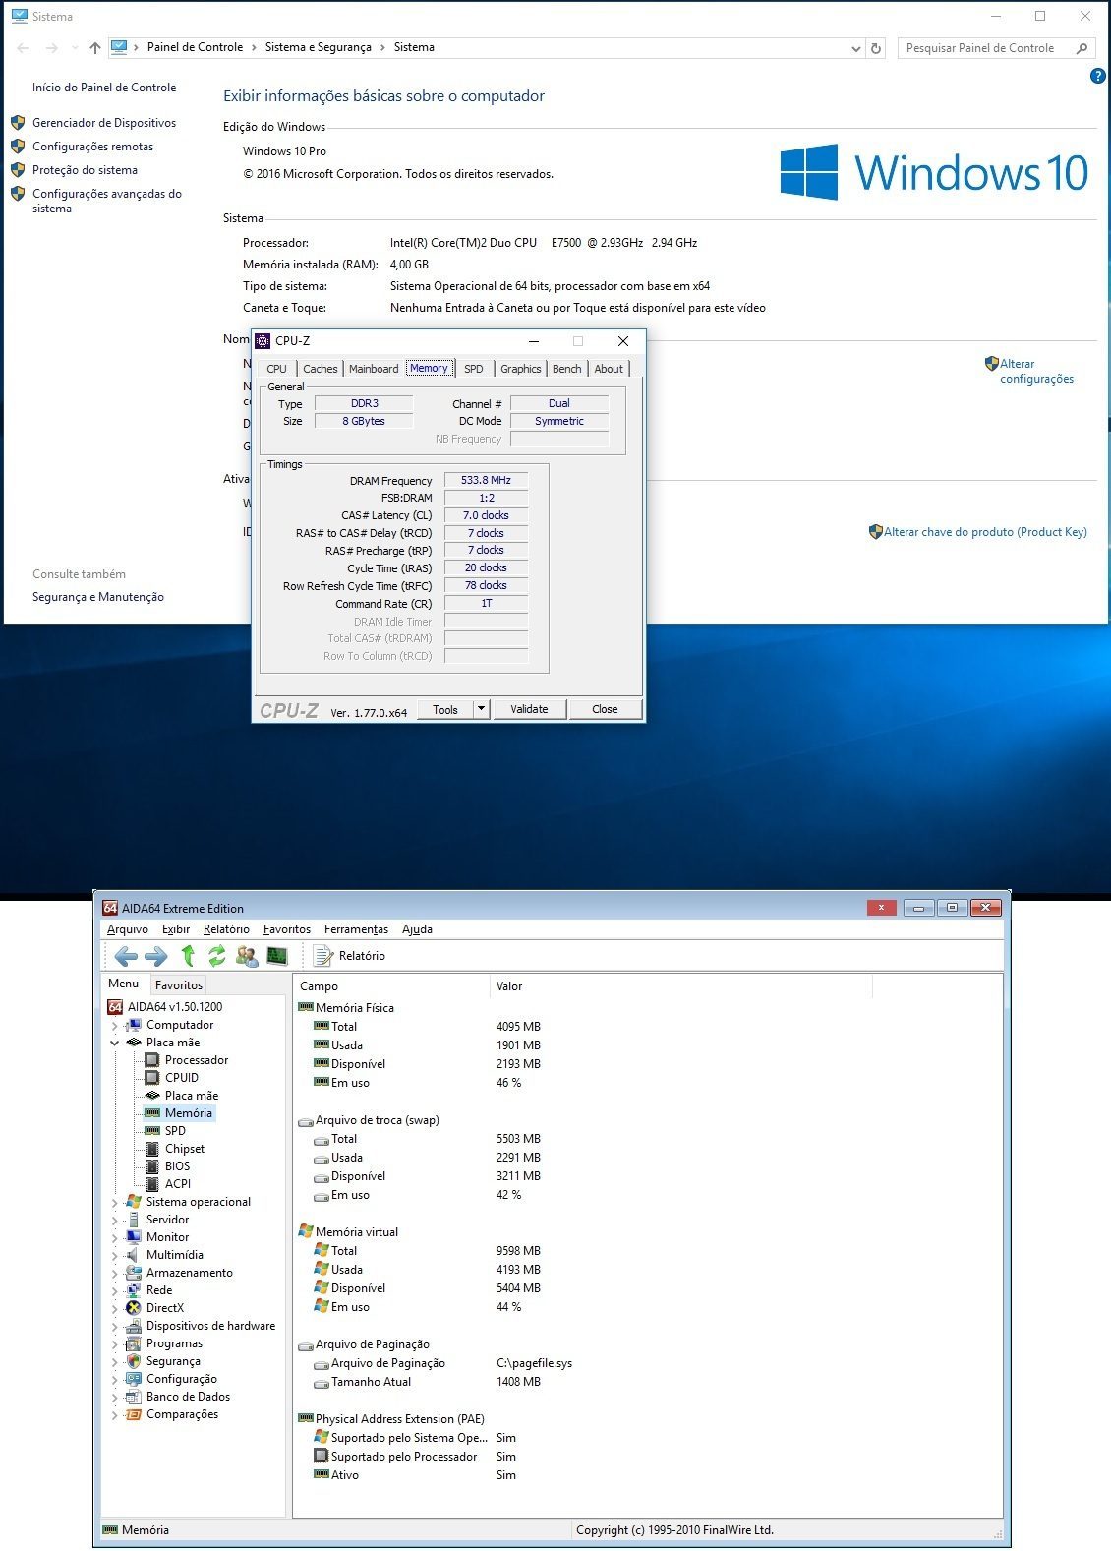Open the Exibir menu in AIDA64
Image resolution: width=1111 pixels, height=1551 pixels.
pos(176,929)
